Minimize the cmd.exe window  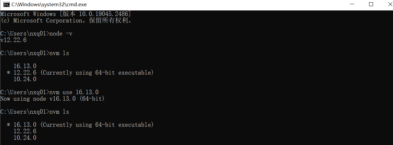(352, 5)
